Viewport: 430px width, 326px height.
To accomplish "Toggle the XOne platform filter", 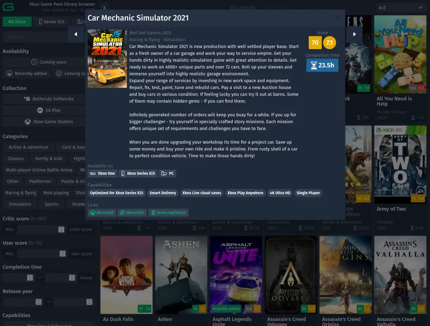I will click(17, 22).
